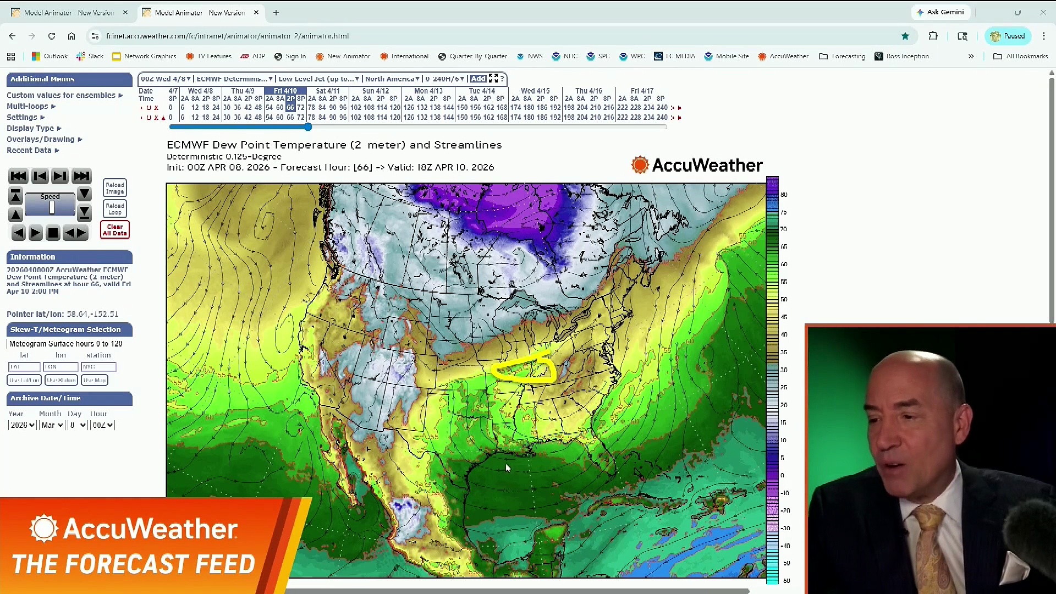Select forecast hour 72 in first row
Viewport: 1056px width, 594px height.
pos(300,108)
